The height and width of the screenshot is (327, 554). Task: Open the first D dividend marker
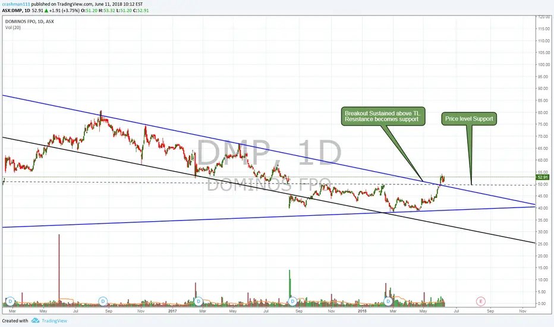tap(10, 301)
